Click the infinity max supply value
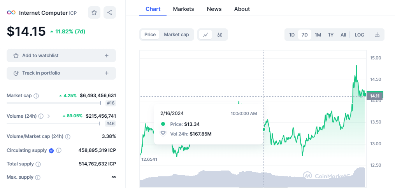This screenshot has height=188, width=395. 114,177
